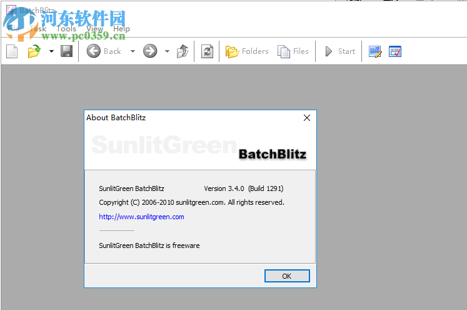Viewport: 467px width, 310px height.
Task: Go Back with the left arrow button
Action: click(104, 51)
